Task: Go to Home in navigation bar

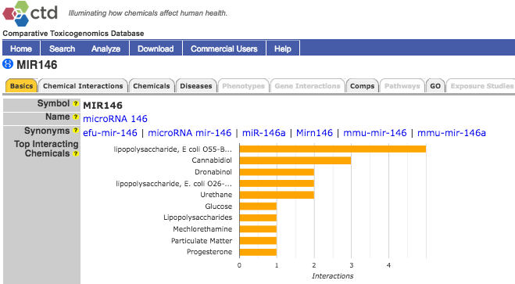Action: click(x=21, y=49)
